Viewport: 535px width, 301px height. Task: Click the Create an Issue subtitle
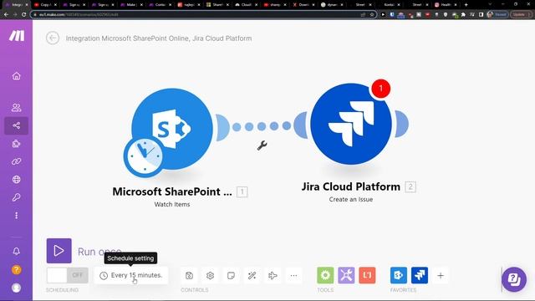(351, 199)
